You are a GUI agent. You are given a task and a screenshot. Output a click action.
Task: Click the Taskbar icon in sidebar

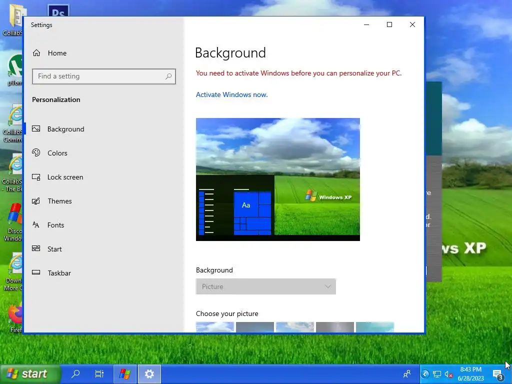click(x=36, y=272)
